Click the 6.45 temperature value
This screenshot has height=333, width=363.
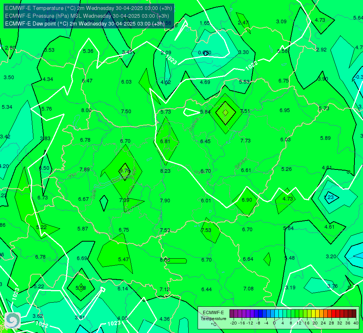click(205, 141)
